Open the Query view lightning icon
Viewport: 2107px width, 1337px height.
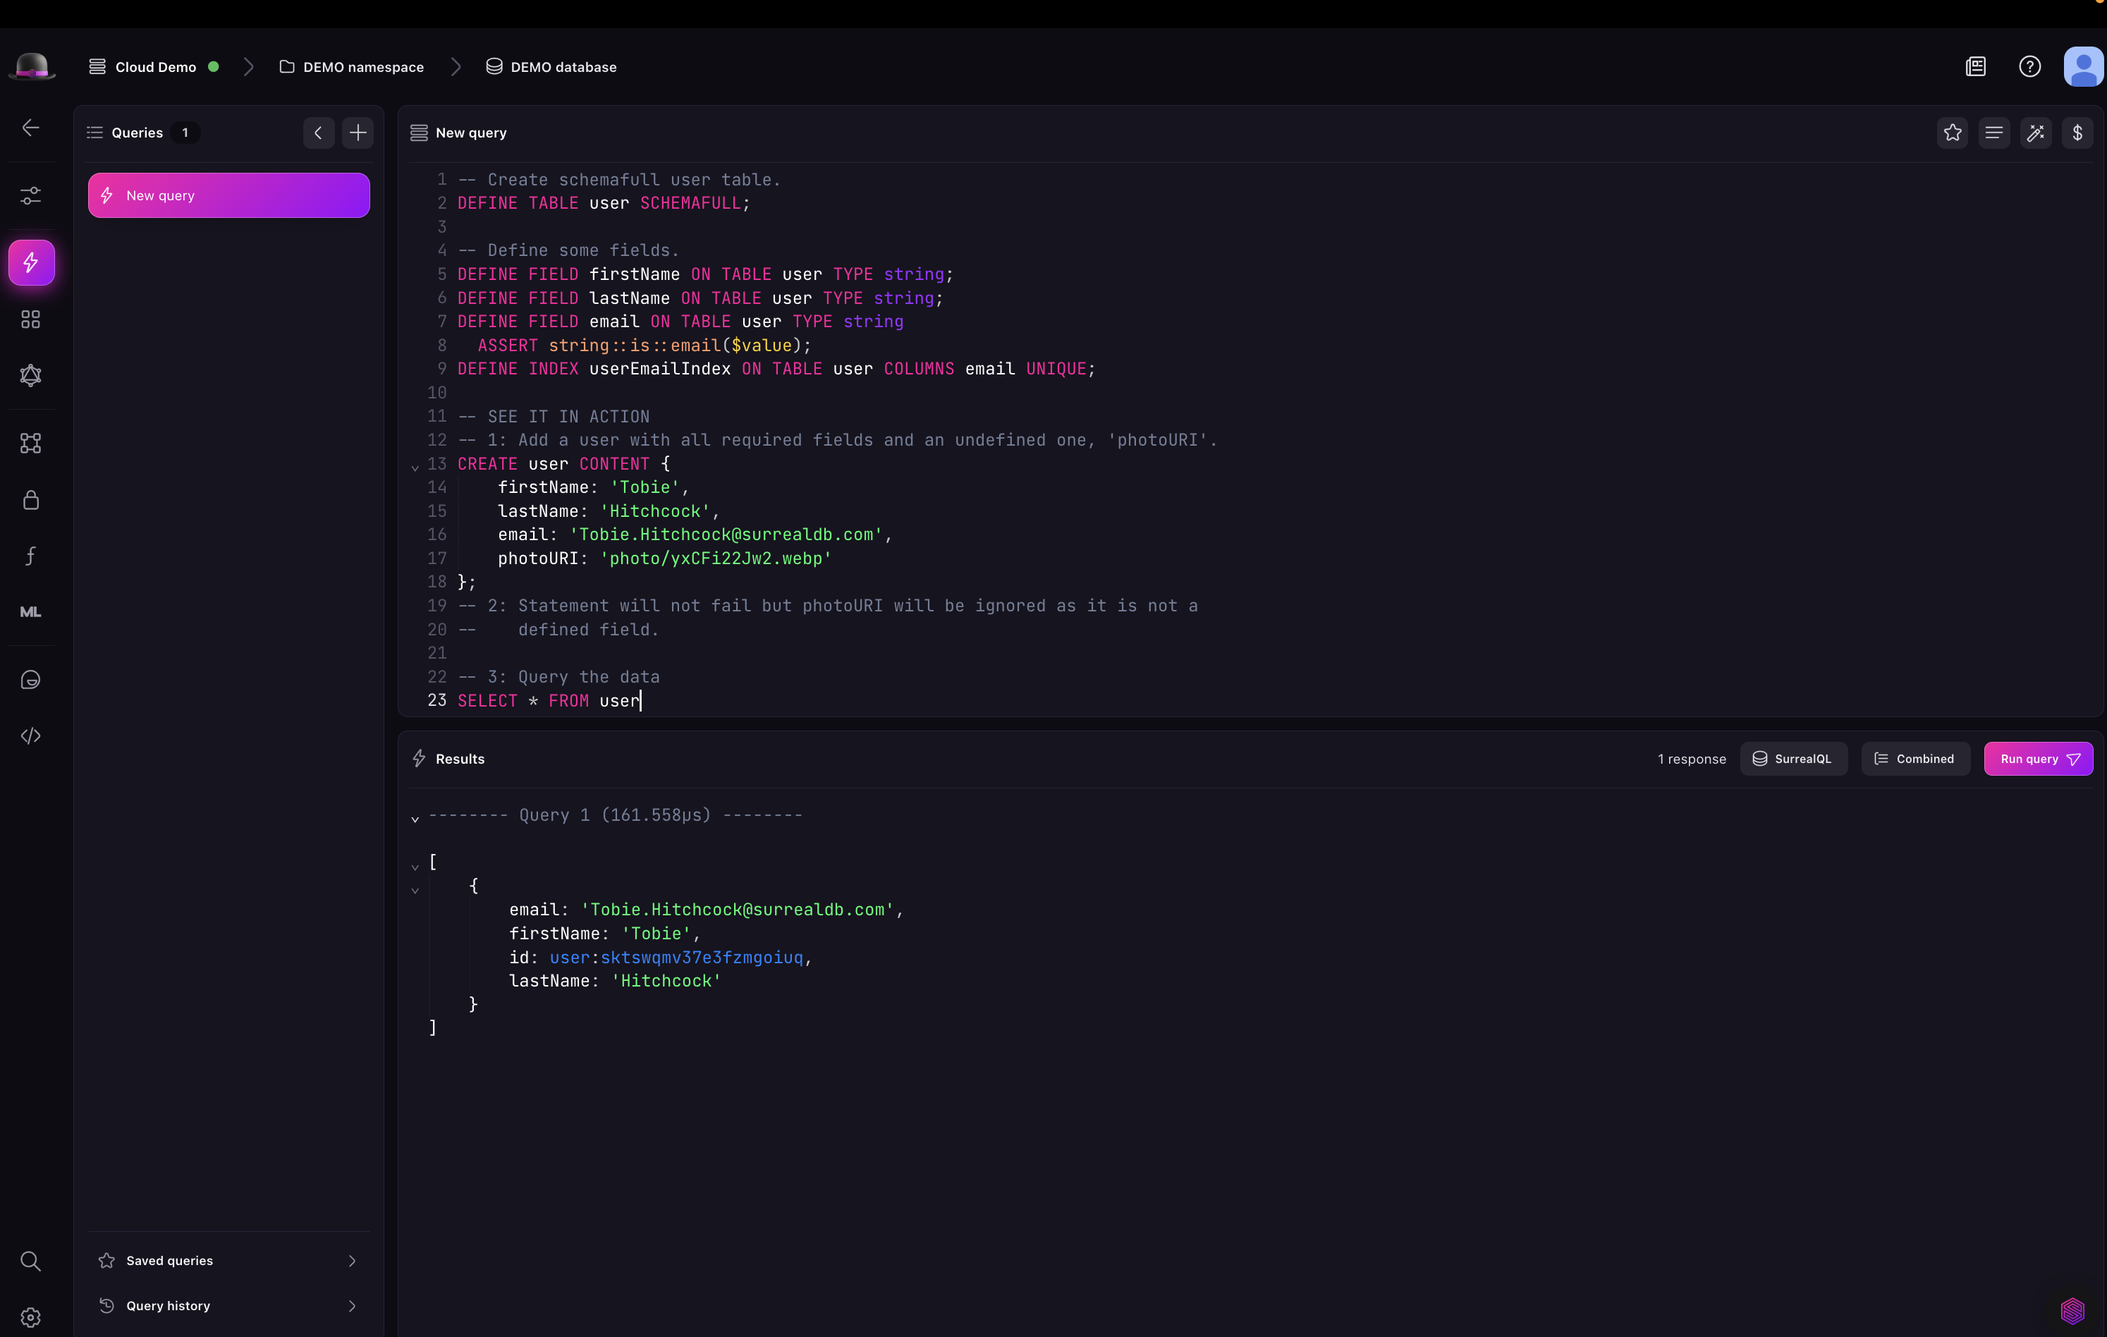click(x=32, y=262)
